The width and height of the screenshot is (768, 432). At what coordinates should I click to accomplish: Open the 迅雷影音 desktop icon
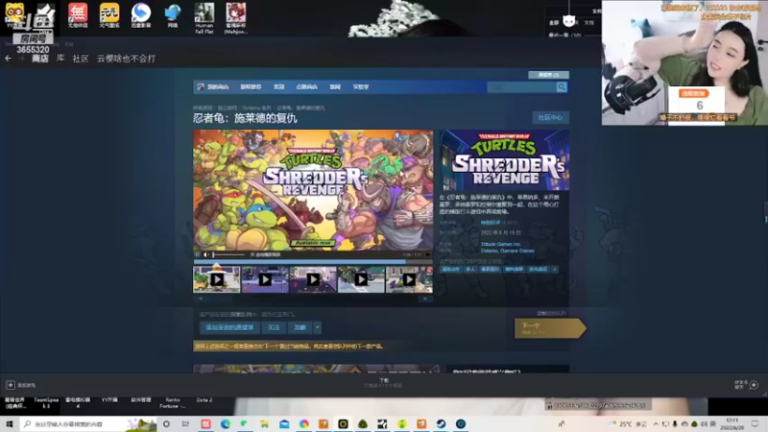tap(140, 15)
